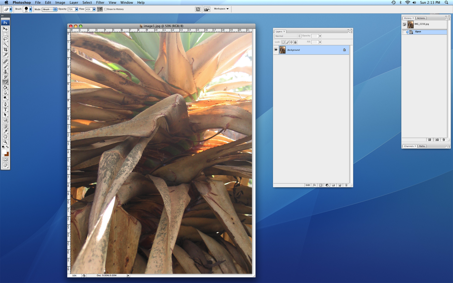Create new snapshot in History panel
The height and width of the screenshot is (283, 453).
[x=437, y=140]
